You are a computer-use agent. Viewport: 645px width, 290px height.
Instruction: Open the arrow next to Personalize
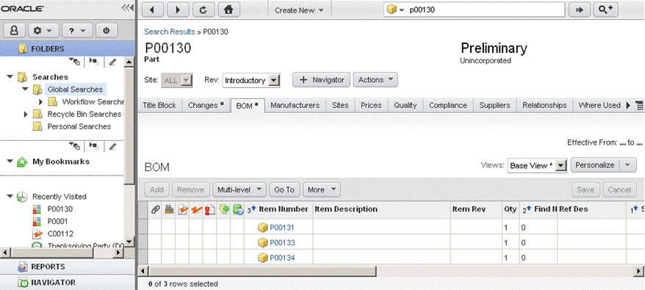click(x=627, y=165)
